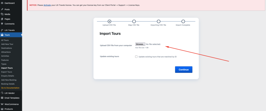
Task: Click the Comments speech bubble icon
Action: click(x=2, y=24)
